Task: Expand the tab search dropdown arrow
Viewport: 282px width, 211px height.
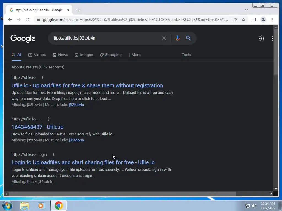Action: (246, 10)
